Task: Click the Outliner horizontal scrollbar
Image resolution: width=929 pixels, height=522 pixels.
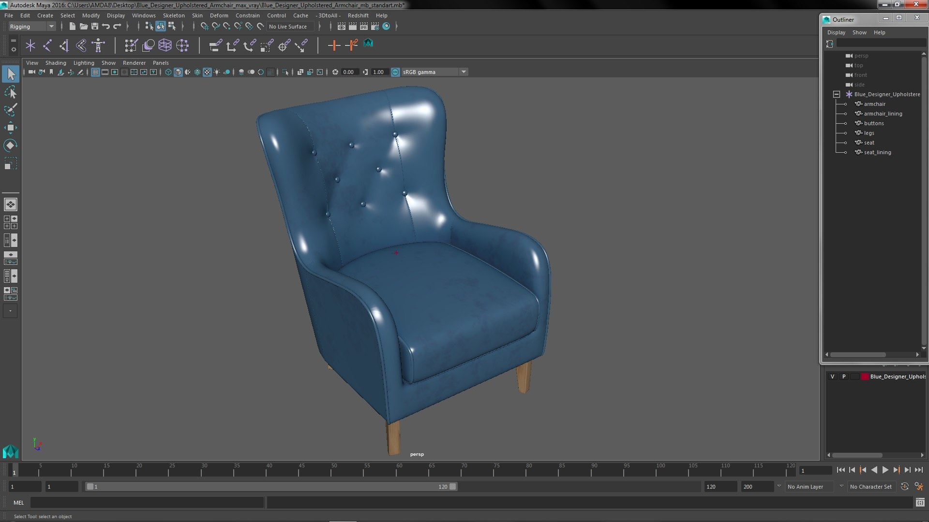Action: (857, 355)
